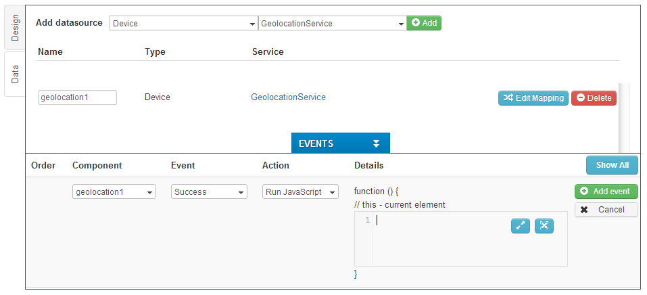Open the GeolocationService dropdown
Screen dimensions: 647x295
331,23
